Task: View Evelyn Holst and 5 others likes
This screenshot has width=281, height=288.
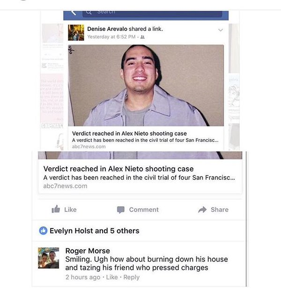Action: [95, 231]
